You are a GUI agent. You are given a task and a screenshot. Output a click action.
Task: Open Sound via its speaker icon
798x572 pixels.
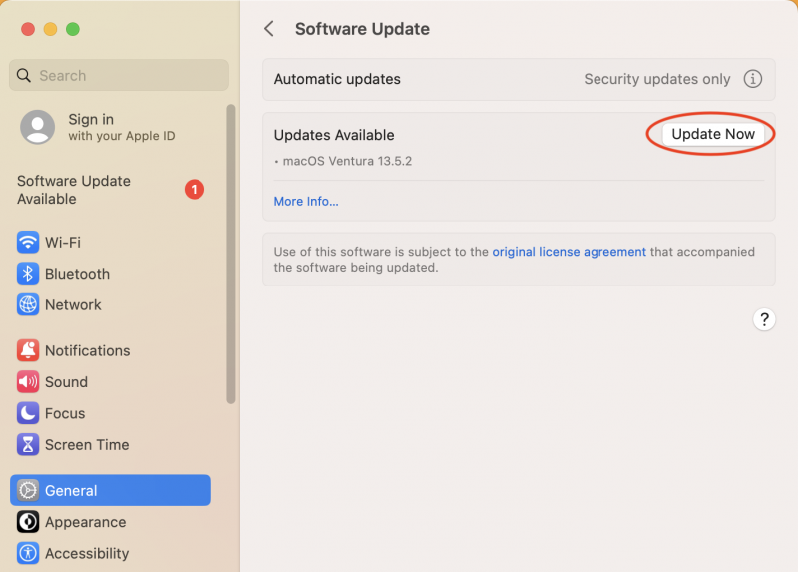pyautogui.click(x=28, y=382)
